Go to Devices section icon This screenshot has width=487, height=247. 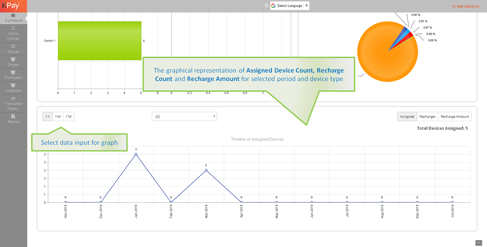pyautogui.click(x=13, y=47)
